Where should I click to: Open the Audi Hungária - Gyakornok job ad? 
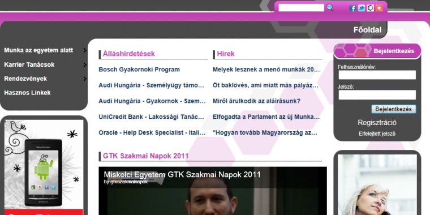click(x=152, y=101)
